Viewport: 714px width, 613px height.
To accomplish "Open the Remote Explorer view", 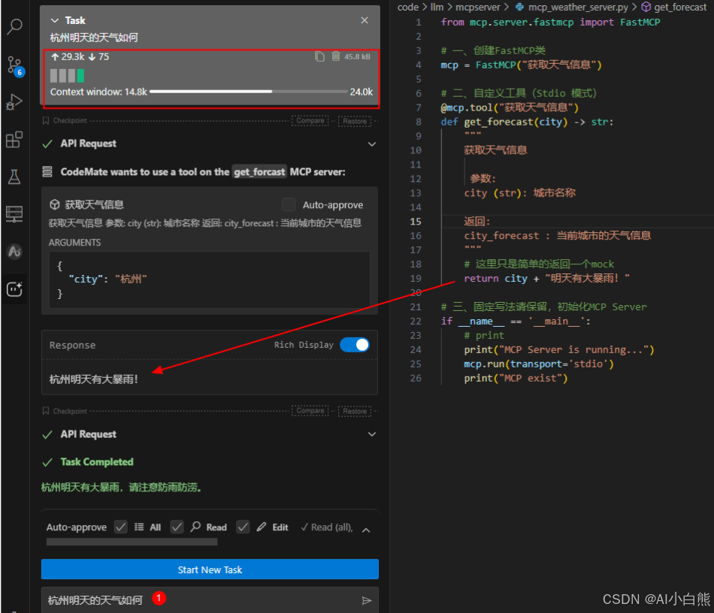I will pyautogui.click(x=14, y=214).
